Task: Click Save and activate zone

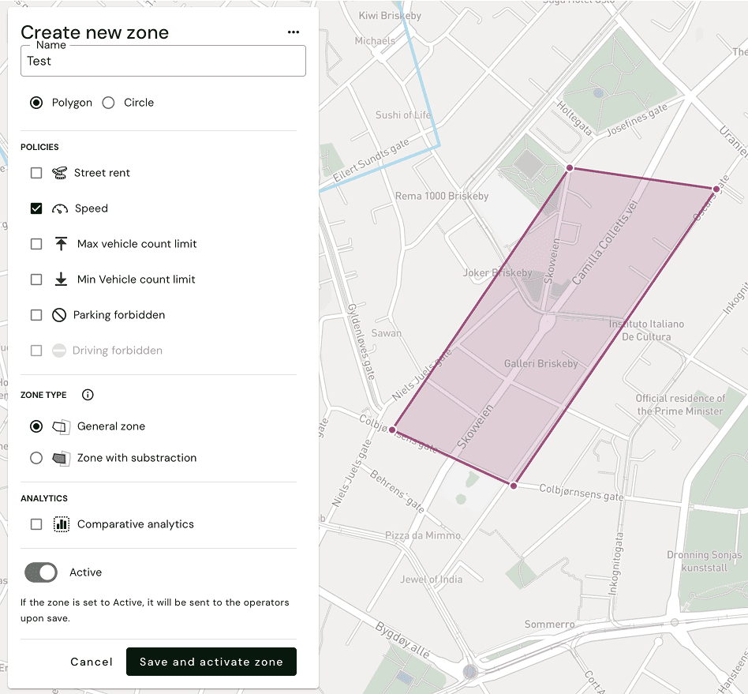Action: click(x=211, y=662)
